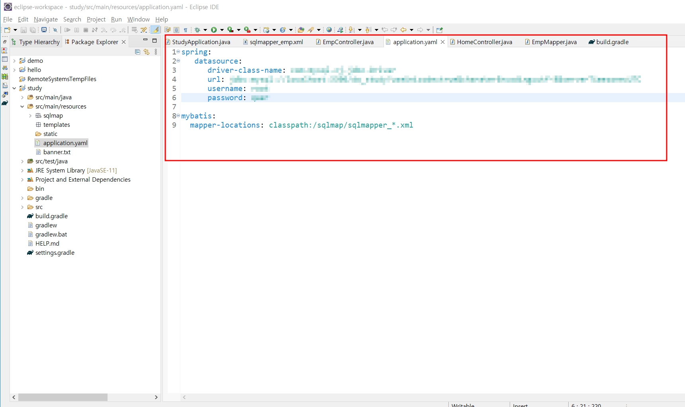Click the Terminate stop icon
Image resolution: width=685 pixels, height=407 pixels.
click(x=86, y=30)
